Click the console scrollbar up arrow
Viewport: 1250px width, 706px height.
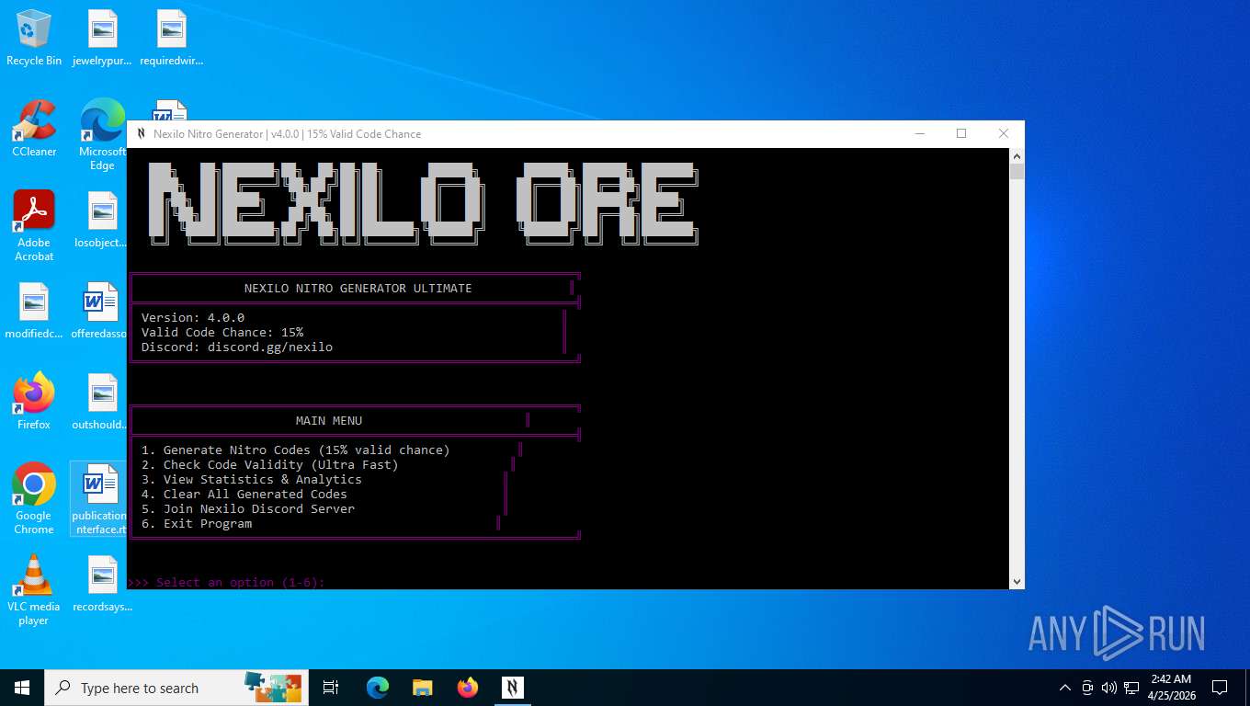(x=1017, y=155)
